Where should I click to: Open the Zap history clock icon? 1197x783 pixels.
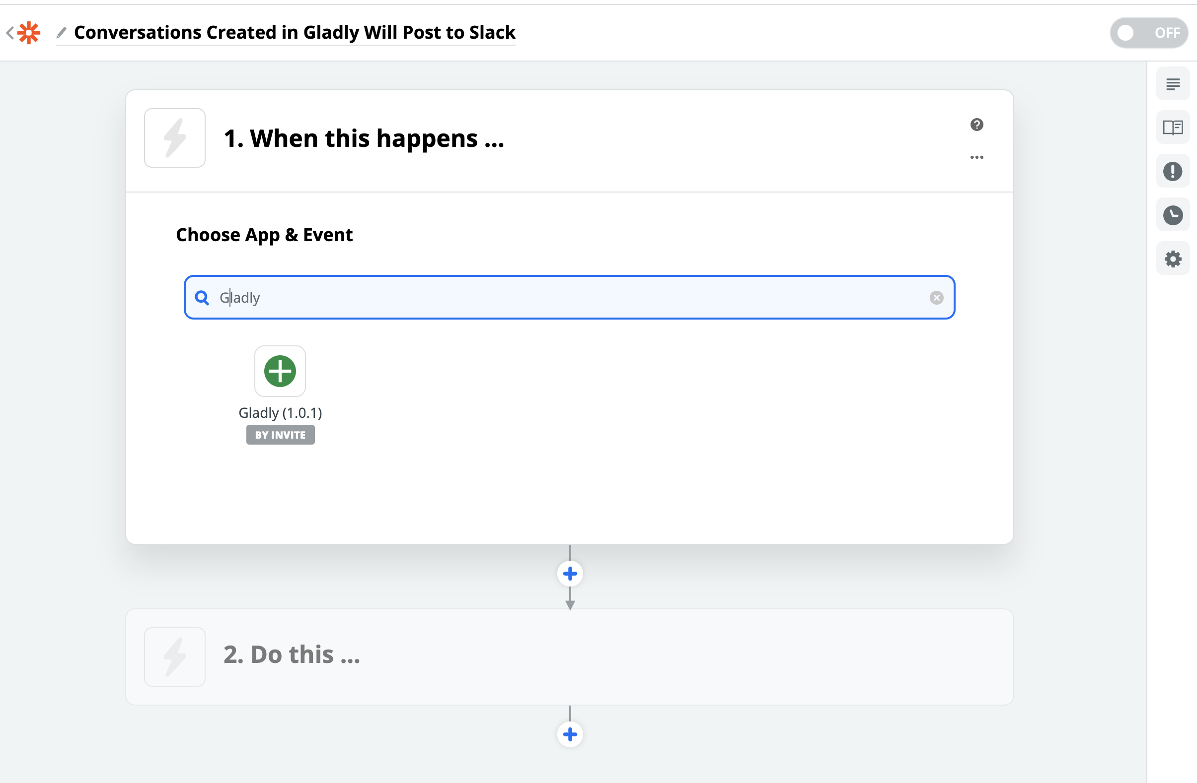(1172, 215)
